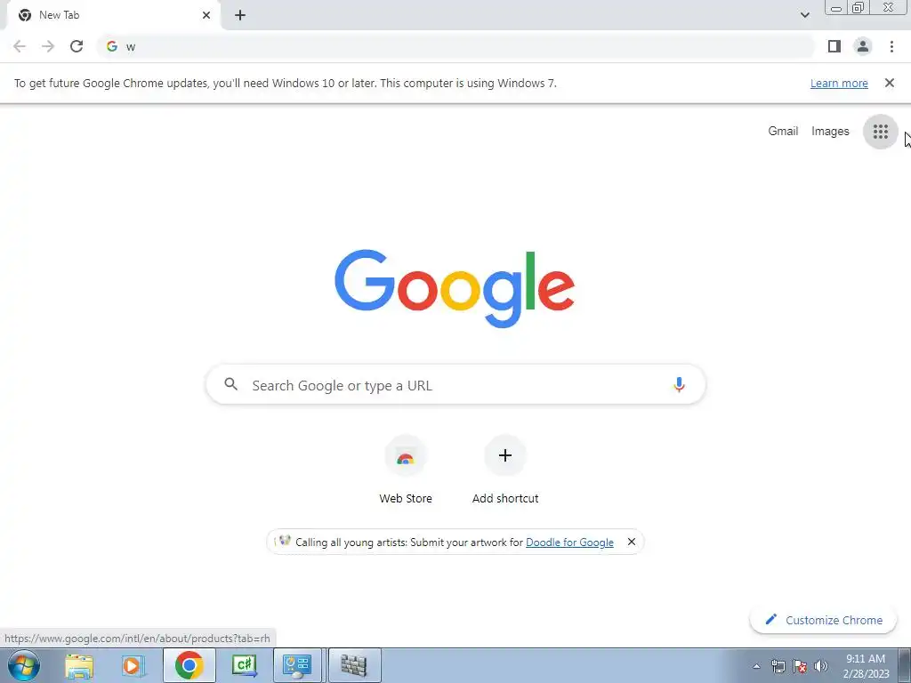Start voice search with microphone icon
Screen dimensions: 911x683
[x=679, y=384]
